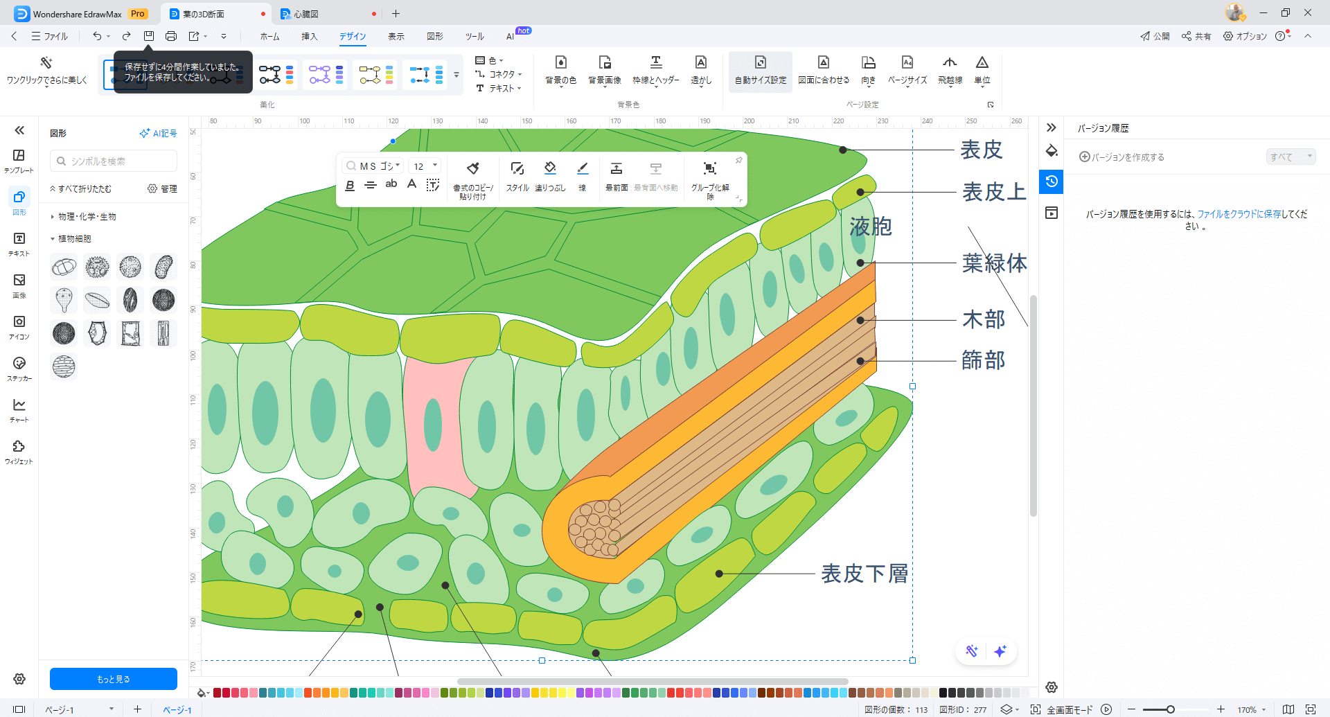Open the 図形 (Shapes) panel in the sidebar

pos(19,202)
